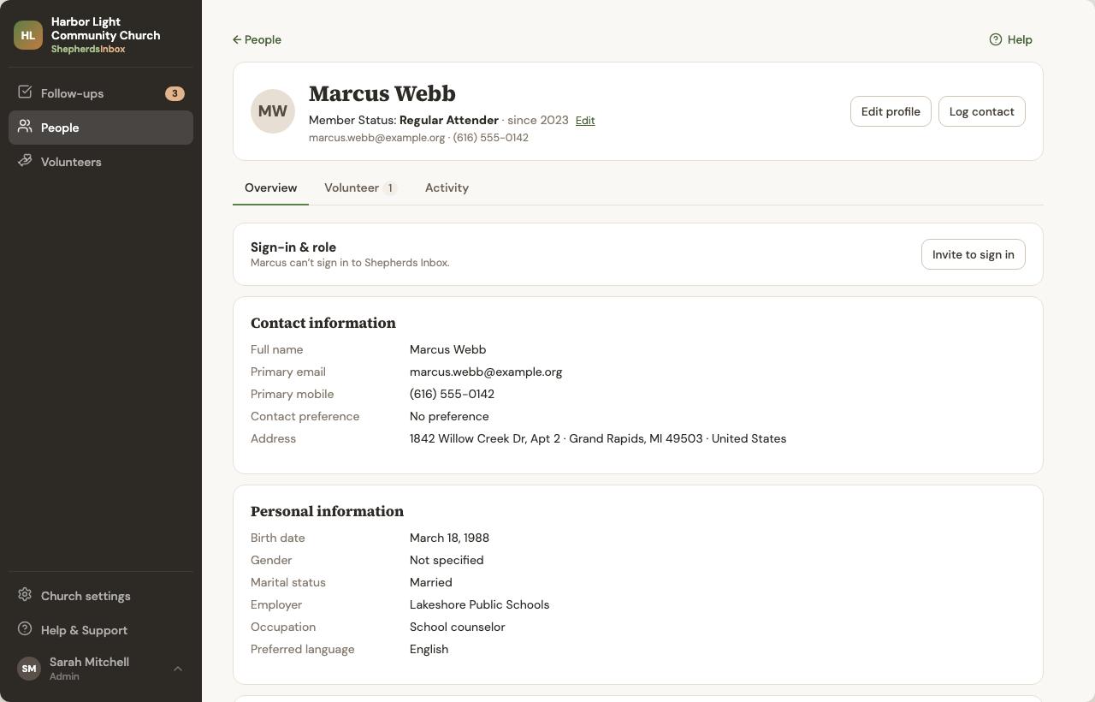
Task: Click Log contact button
Action: (981, 111)
